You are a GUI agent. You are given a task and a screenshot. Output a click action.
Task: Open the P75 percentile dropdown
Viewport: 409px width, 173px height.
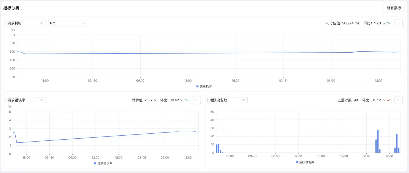pos(68,23)
